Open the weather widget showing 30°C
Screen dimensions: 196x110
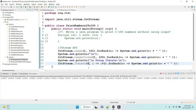pyautogui.click(x=6, y=107)
